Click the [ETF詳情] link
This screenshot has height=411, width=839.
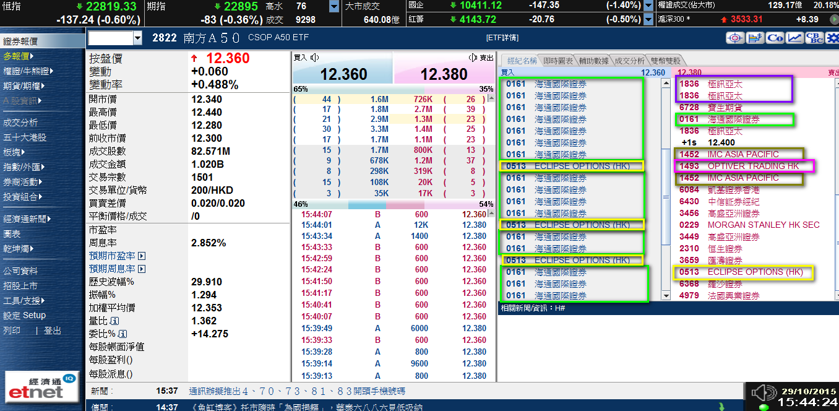[502, 38]
